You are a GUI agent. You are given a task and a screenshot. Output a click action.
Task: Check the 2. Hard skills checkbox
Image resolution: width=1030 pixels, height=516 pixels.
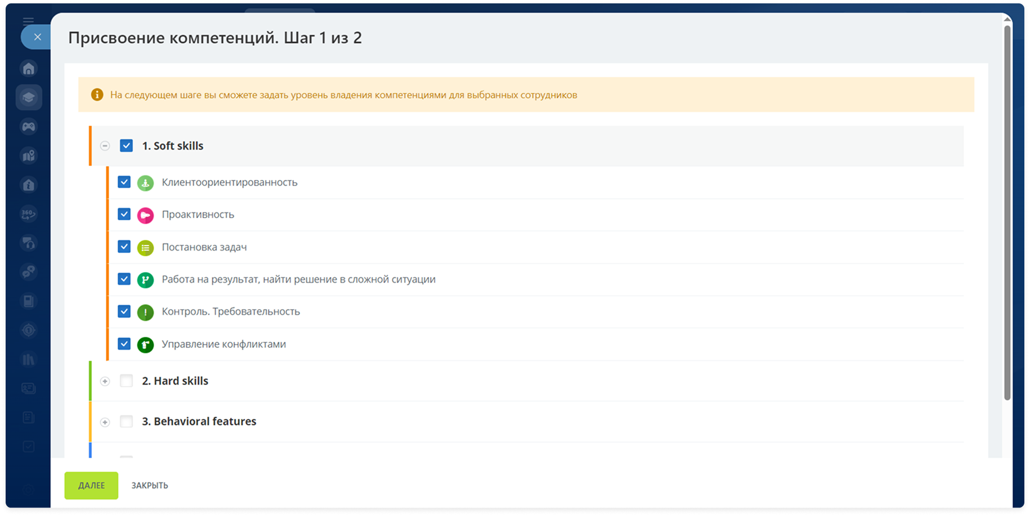(126, 381)
